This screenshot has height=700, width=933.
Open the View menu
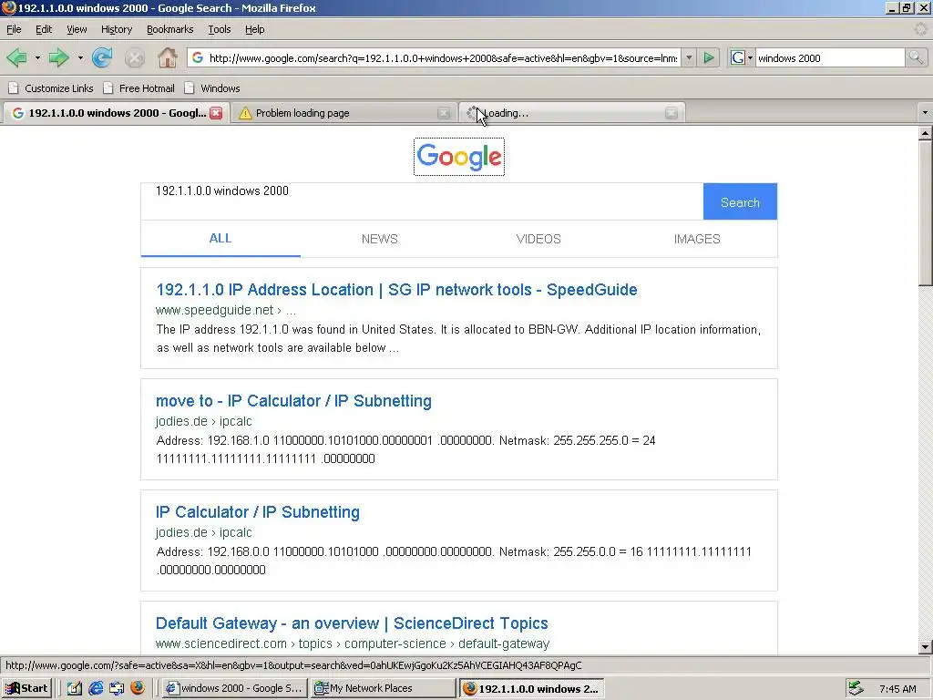click(x=77, y=29)
